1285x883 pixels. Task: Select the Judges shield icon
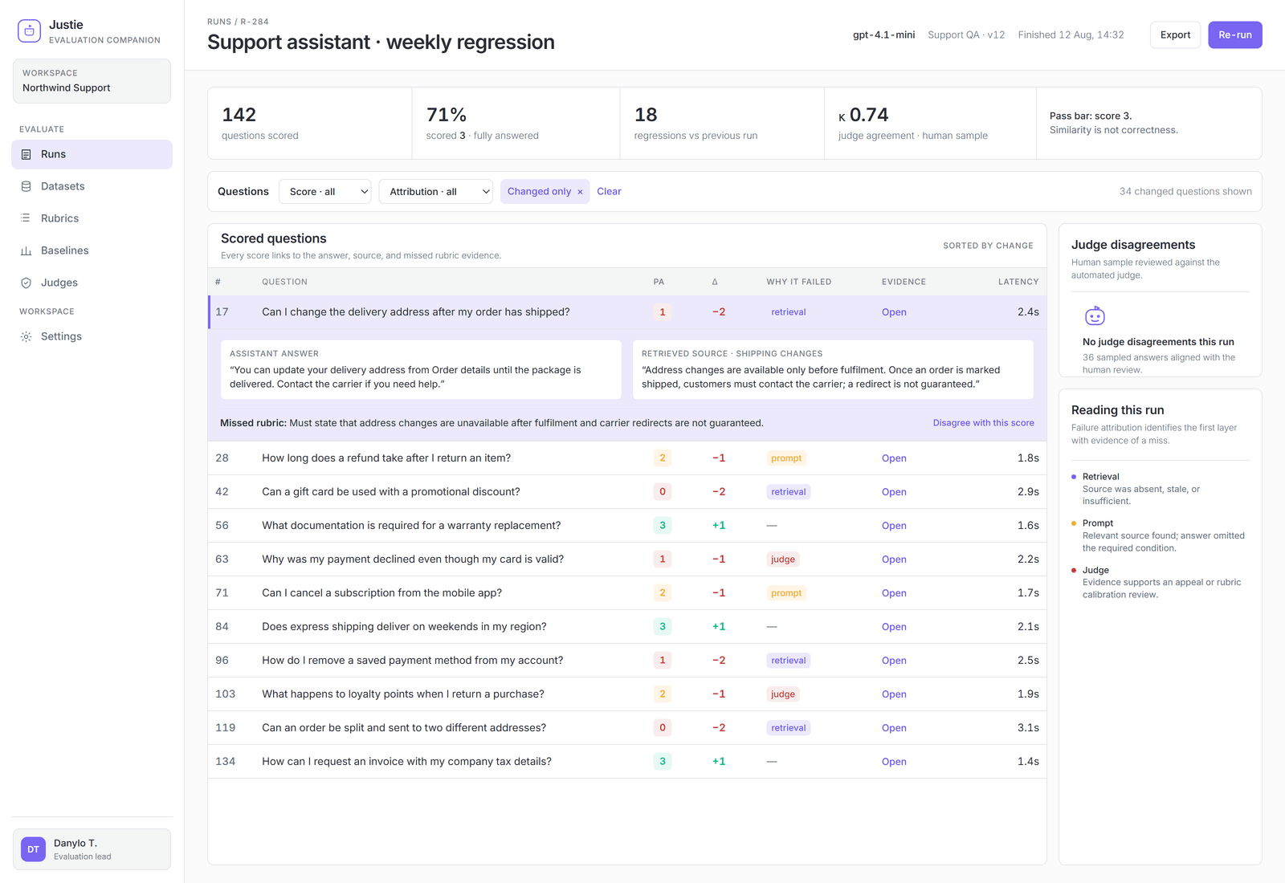(26, 283)
